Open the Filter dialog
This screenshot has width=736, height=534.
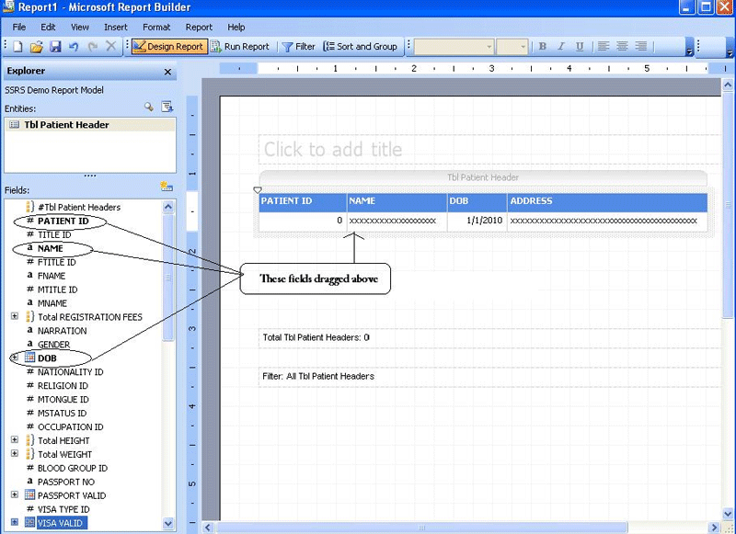click(298, 46)
